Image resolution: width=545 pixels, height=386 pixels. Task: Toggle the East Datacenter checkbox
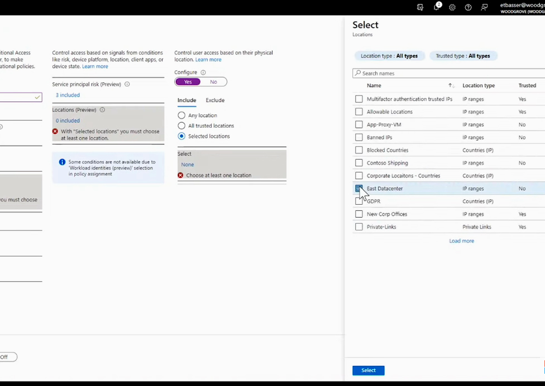pos(358,189)
